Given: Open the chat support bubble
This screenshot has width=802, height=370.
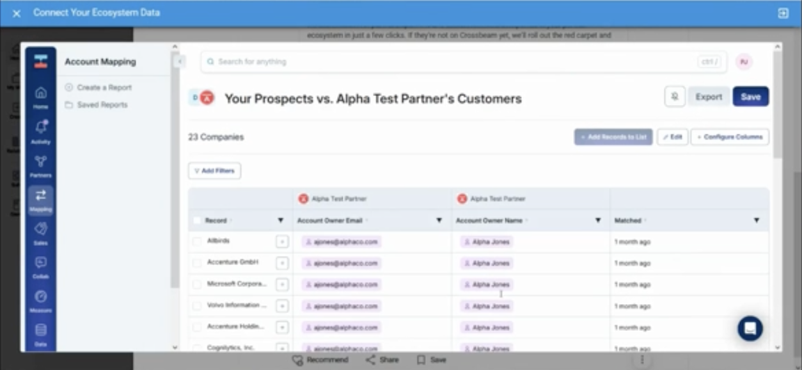Looking at the screenshot, I should click(750, 328).
